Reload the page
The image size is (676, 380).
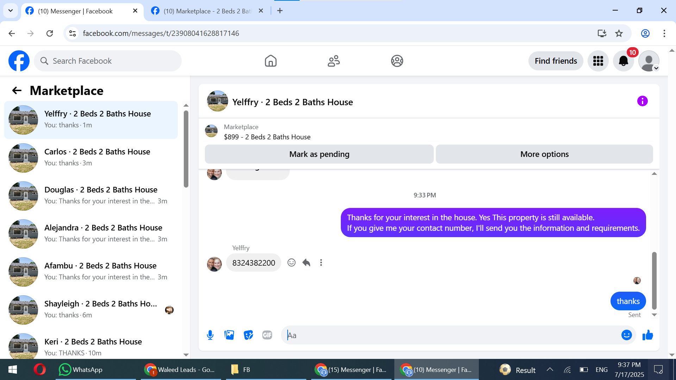click(50, 33)
